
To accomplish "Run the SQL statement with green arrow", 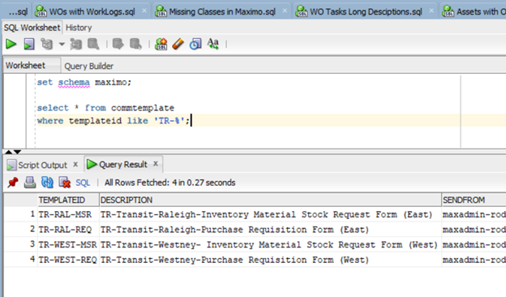I will click(11, 44).
